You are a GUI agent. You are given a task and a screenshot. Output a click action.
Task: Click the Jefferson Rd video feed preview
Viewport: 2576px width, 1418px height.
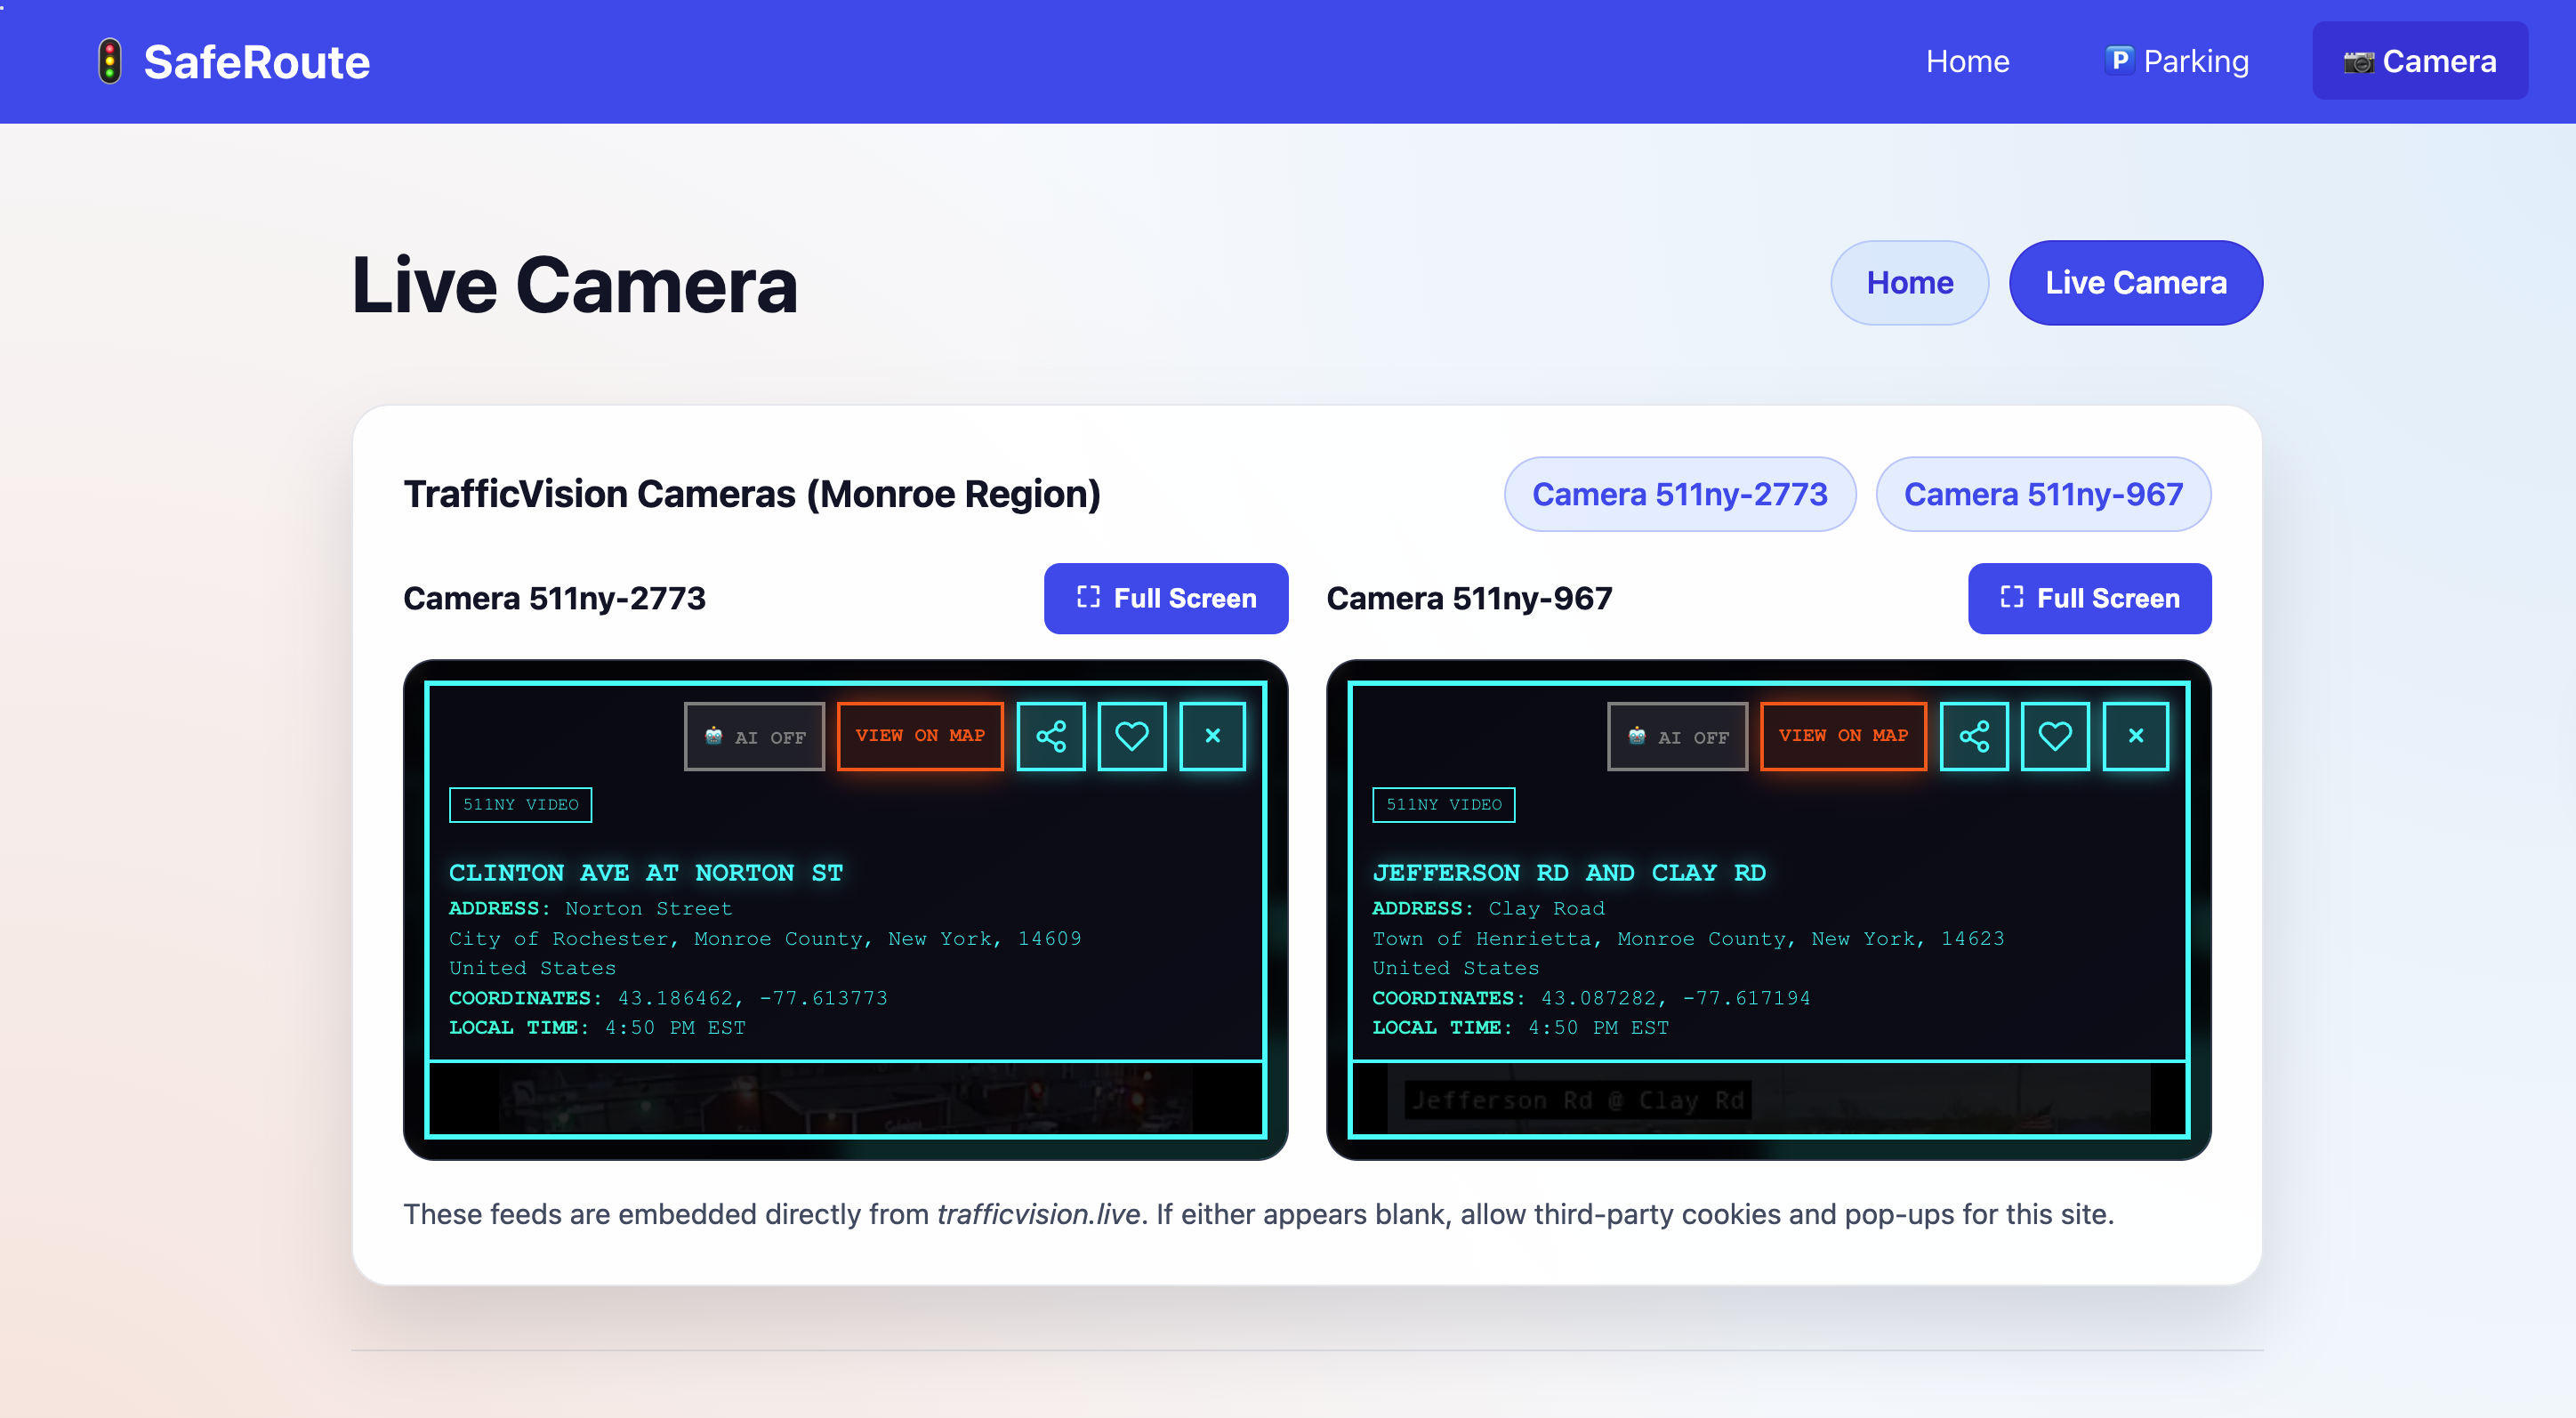[x=1767, y=1098]
